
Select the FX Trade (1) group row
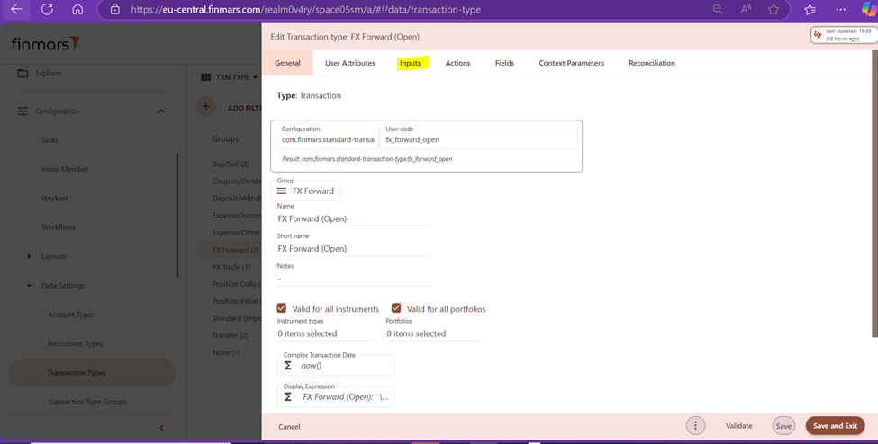pyautogui.click(x=231, y=267)
